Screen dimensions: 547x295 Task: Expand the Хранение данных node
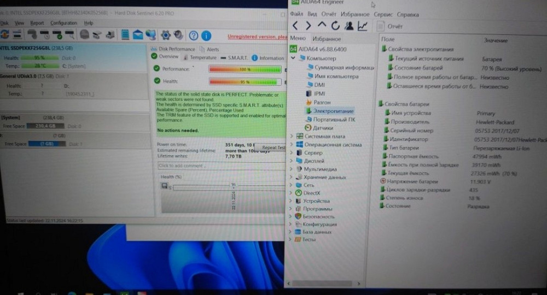292,177
